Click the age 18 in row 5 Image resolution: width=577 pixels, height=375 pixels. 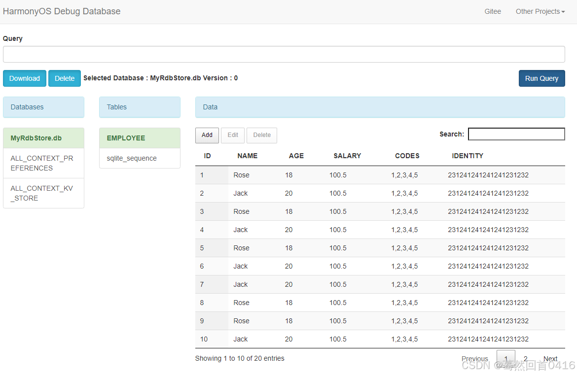[289, 248]
